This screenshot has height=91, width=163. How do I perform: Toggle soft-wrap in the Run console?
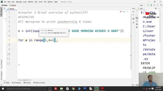coord(137,18)
